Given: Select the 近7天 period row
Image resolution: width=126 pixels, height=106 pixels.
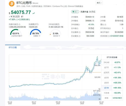Looking at the screenshot, I should (112, 67).
